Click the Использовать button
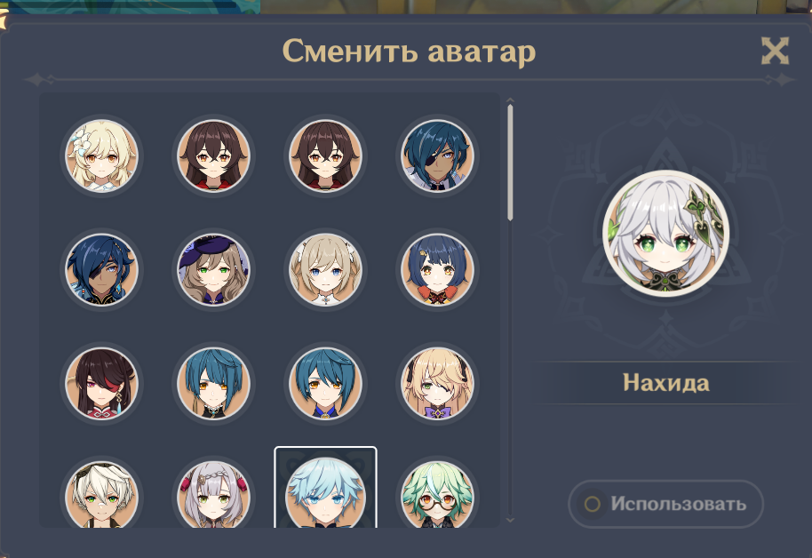Image resolution: width=812 pixels, height=558 pixels. (x=666, y=504)
